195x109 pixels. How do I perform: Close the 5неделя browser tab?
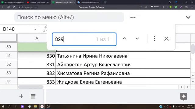74,2
